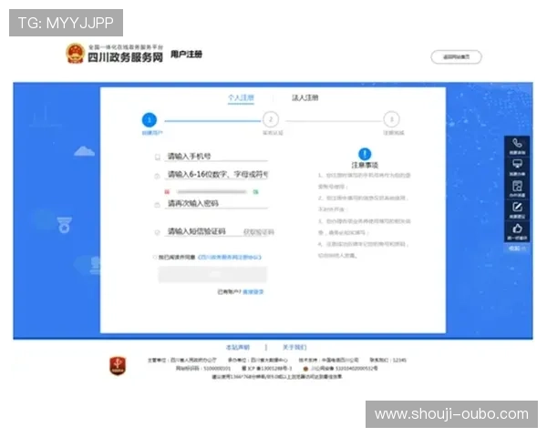Click step 2 circle in the progress bar

(x=271, y=119)
